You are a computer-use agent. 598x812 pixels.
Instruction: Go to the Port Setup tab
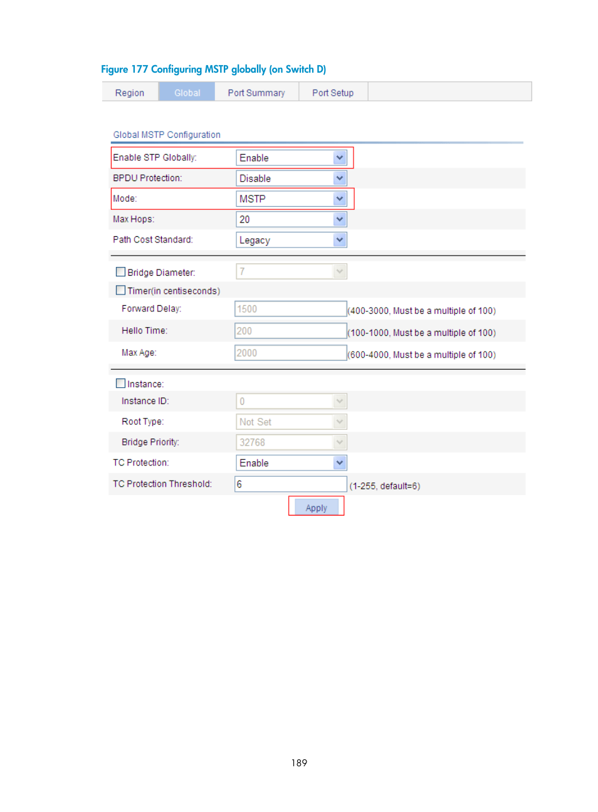click(332, 93)
